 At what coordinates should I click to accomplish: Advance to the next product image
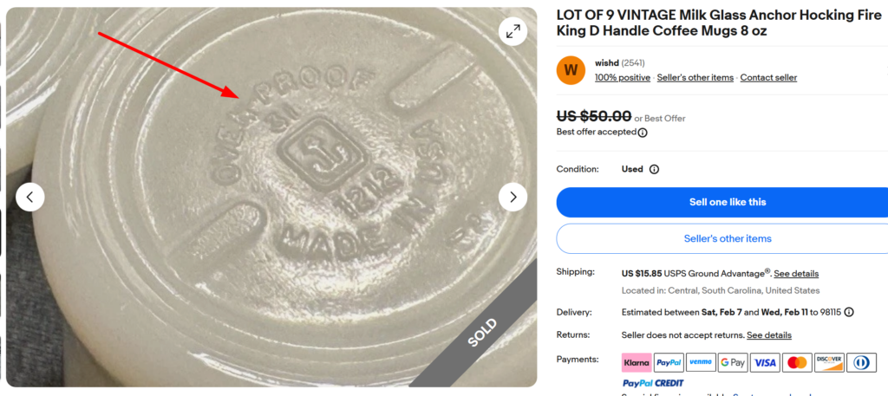(513, 197)
